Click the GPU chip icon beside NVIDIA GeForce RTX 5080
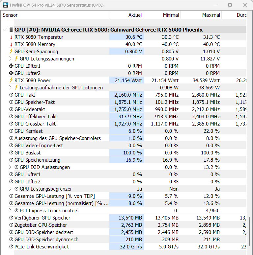Image resolution: width=253 pixels, height=255 pixels. (11, 30)
